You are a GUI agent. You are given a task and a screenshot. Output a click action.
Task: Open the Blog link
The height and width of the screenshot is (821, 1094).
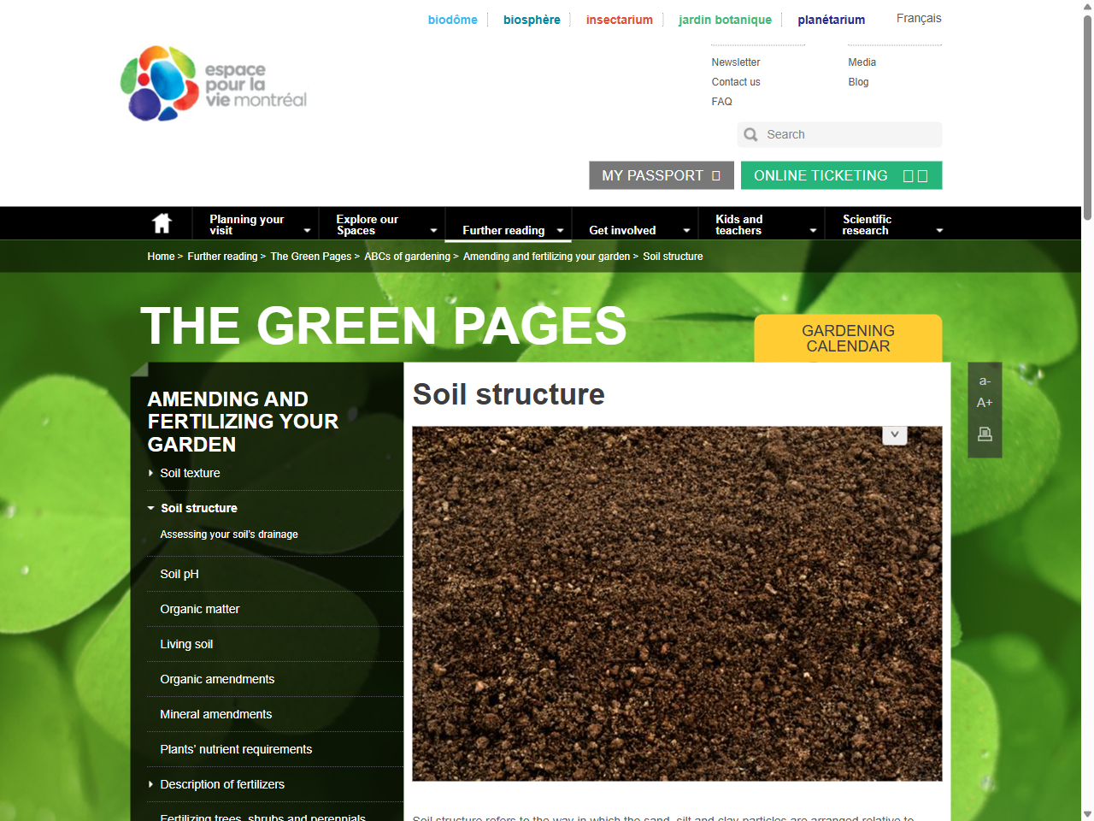point(858,82)
